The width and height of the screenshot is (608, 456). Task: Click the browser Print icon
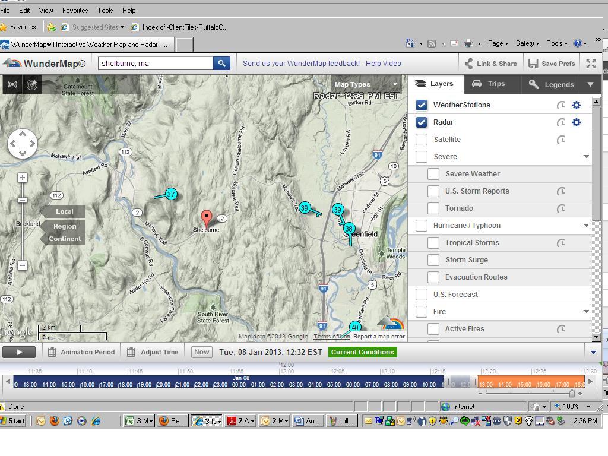coord(468,43)
